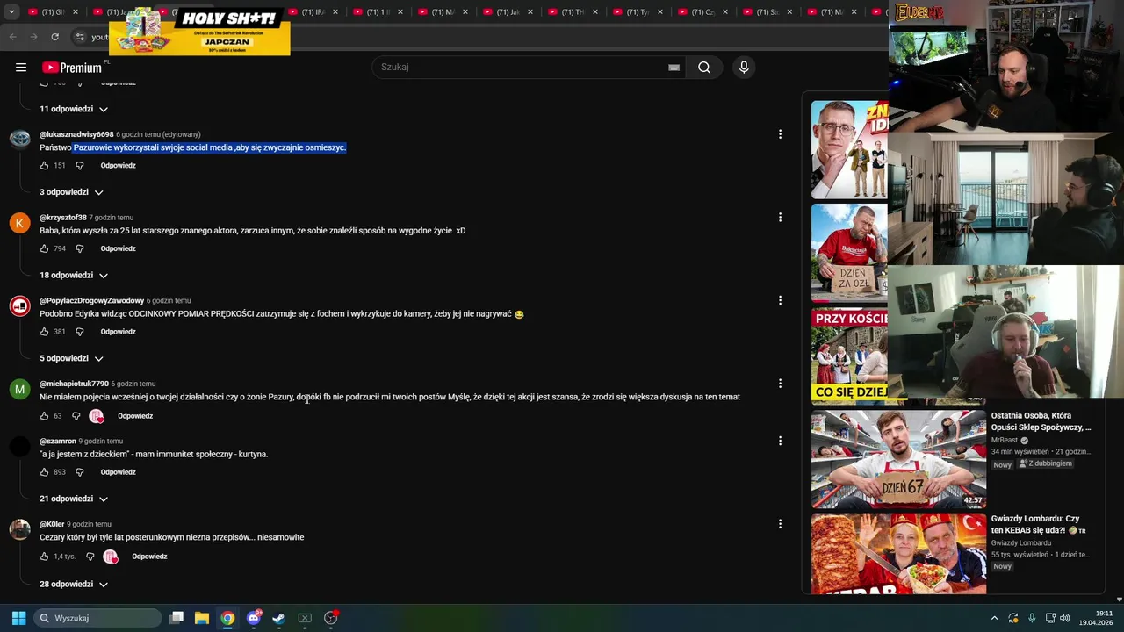Expand the 11 odpowiedzi replies
The width and height of the screenshot is (1124, 632).
(74, 109)
